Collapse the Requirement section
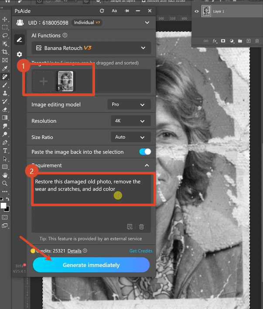This screenshot has height=309, width=263. click(147, 165)
